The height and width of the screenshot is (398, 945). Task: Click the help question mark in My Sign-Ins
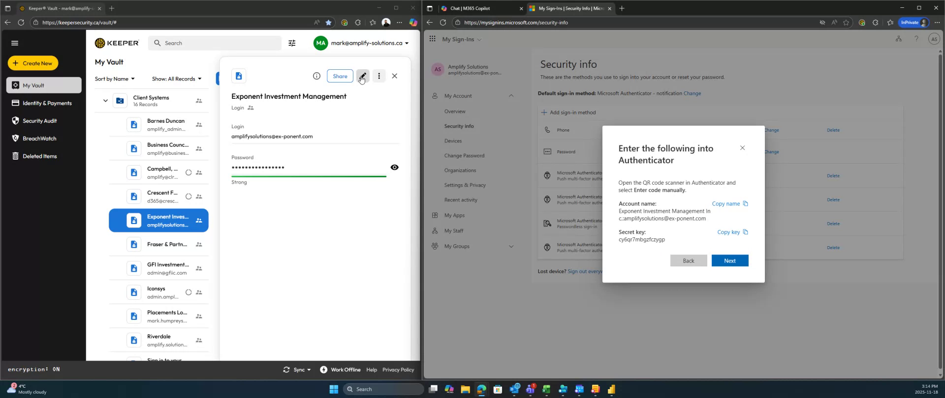coord(916,39)
